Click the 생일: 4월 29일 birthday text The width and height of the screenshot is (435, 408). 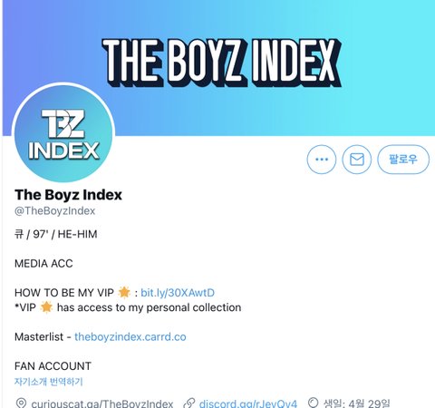(x=357, y=403)
